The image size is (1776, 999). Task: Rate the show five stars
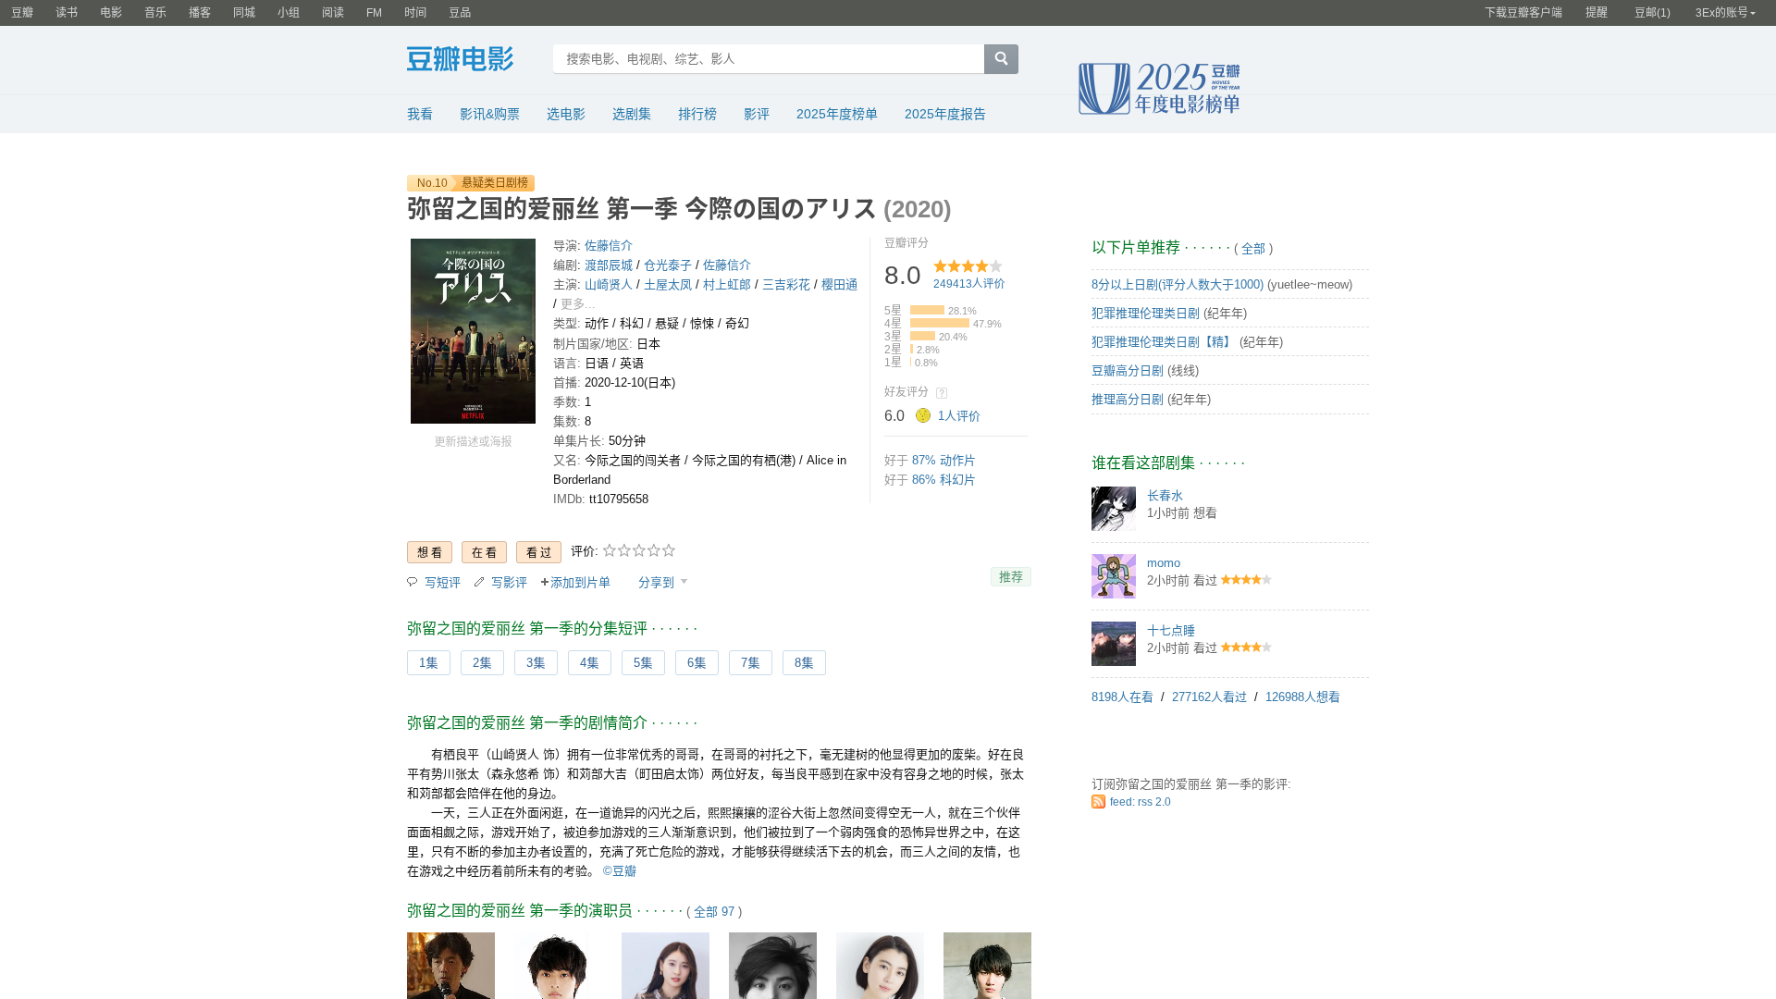tap(669, 550)
